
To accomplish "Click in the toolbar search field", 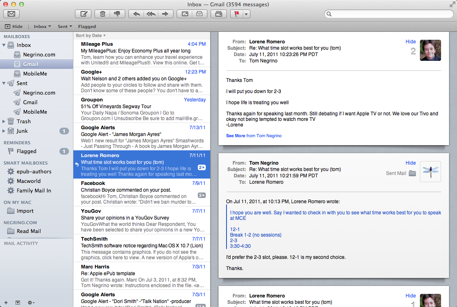I will pos(389,14).
